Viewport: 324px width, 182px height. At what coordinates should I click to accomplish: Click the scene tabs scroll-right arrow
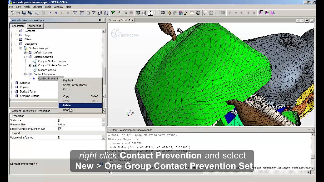coord(302,20)
